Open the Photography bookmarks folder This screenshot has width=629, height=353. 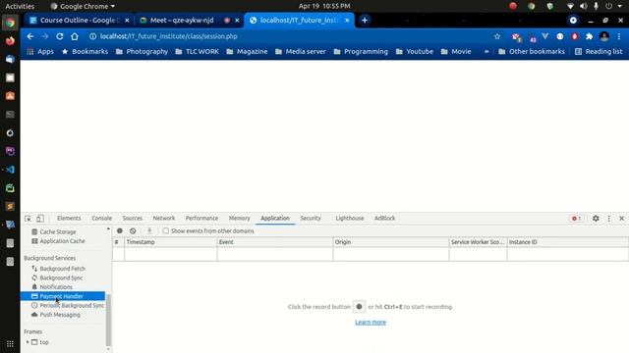(x=142, y=52)
